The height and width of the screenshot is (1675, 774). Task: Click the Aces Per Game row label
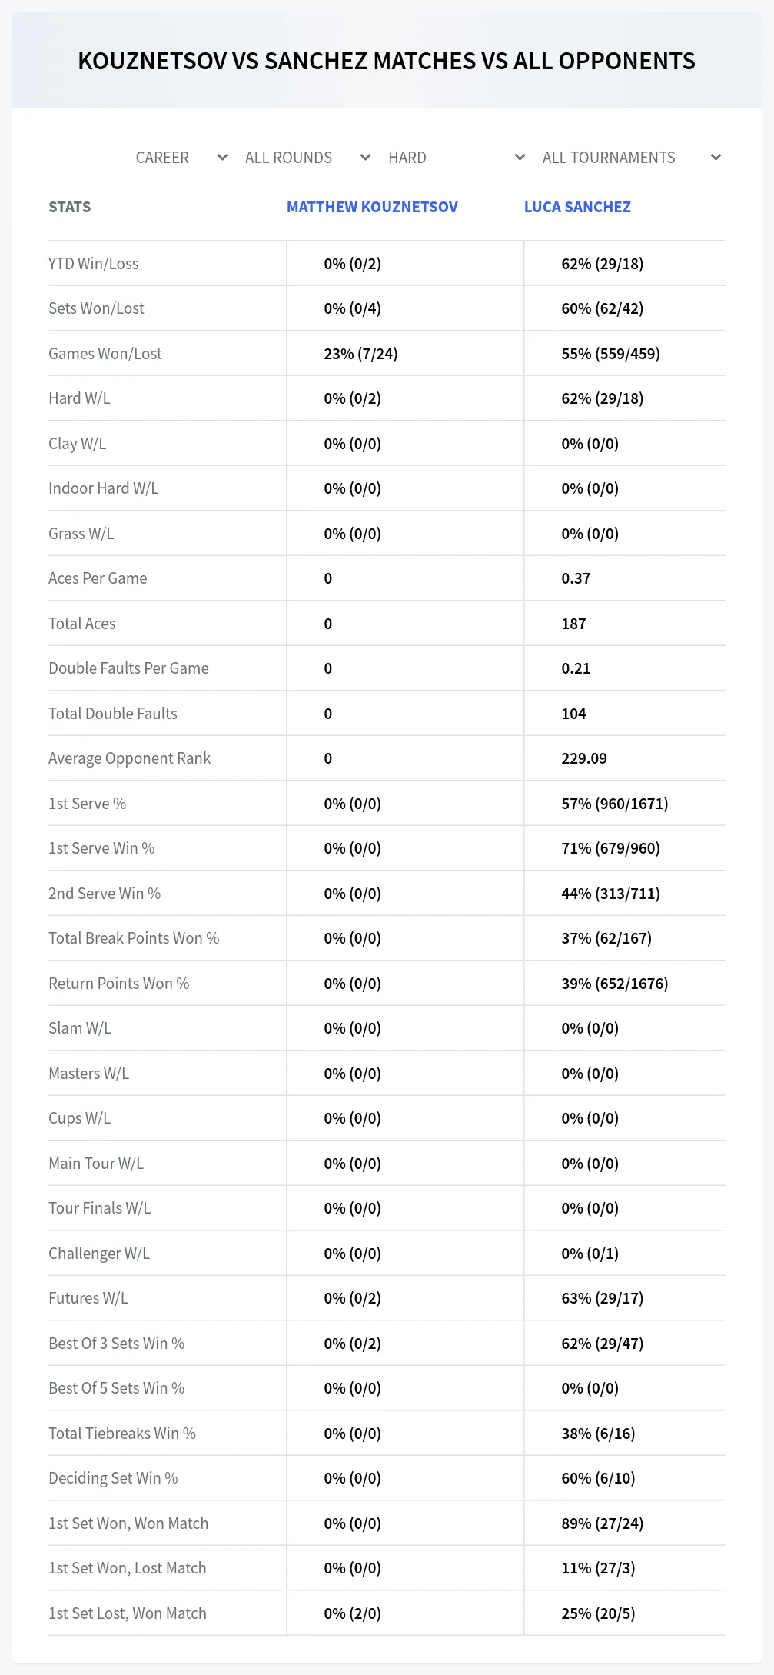[x=98, y=578]
